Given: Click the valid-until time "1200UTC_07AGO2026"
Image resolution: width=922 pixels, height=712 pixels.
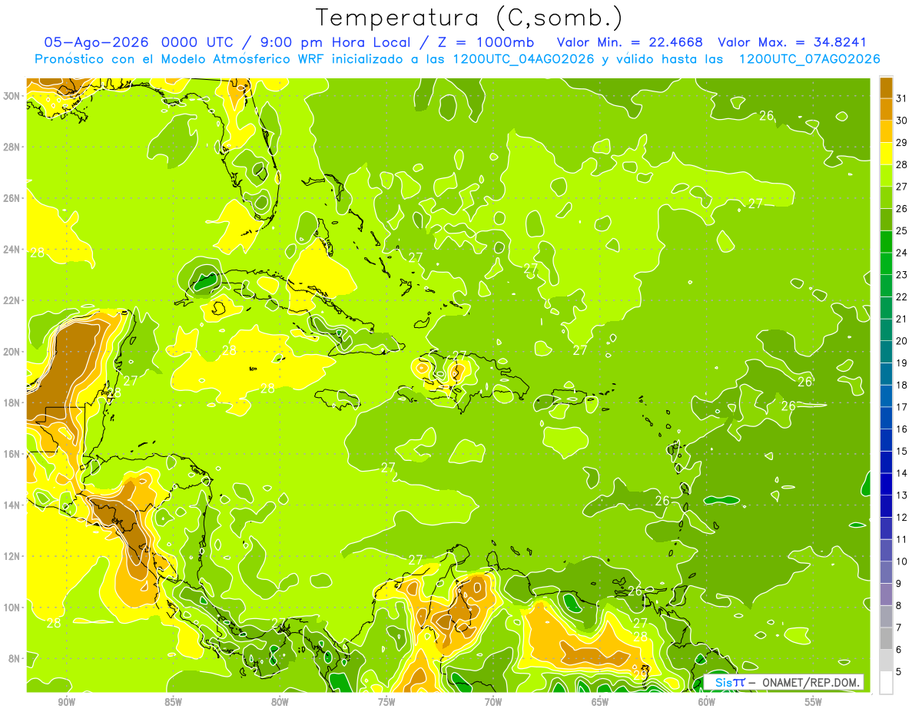Looking at the screenshot, I should [x=809, y=59].
